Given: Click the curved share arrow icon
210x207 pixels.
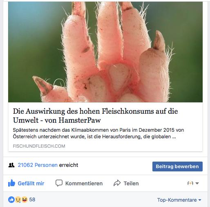Looking at the screenshot, I should (x=117, y=183).
